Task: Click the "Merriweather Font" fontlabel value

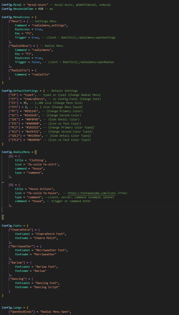Action: click(51, 250)
